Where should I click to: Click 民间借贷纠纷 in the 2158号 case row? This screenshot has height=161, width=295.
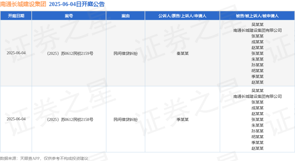pyautogui.click(x=126, y=119)
